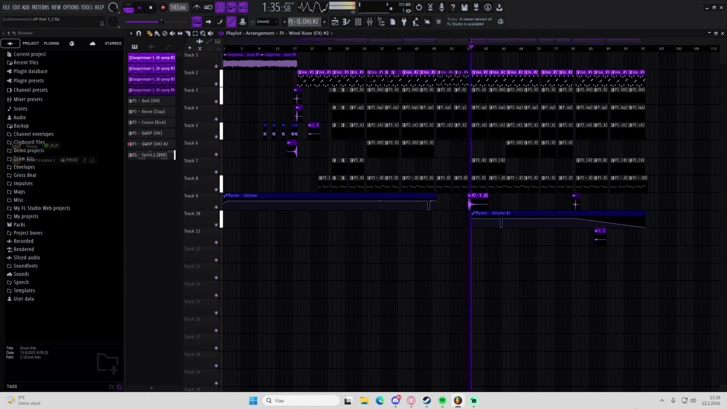Select the Draw pencil tool in playlist

150,33
